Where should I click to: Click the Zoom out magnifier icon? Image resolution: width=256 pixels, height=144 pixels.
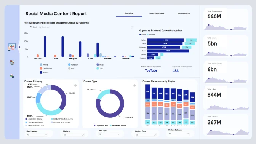point(40,27)
